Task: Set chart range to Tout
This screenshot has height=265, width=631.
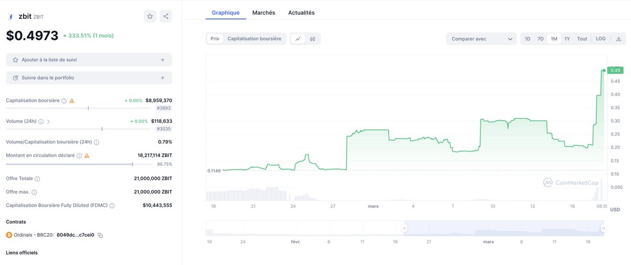Action: click(582, 39)
